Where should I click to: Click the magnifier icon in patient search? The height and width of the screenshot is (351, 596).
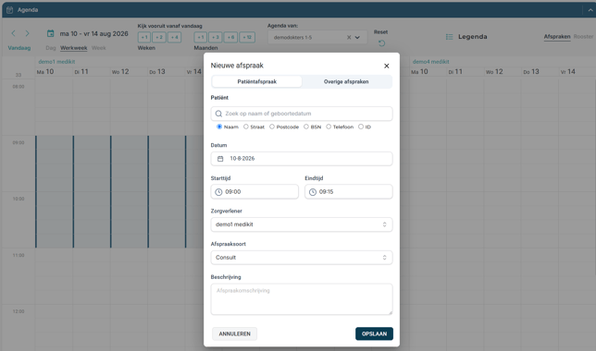pyautogui.click(x=218, y=114)
